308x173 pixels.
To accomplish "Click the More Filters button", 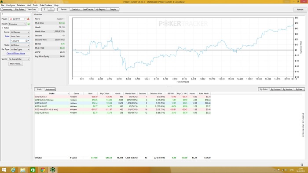I will pyautogui.click(x=15, y=64).
